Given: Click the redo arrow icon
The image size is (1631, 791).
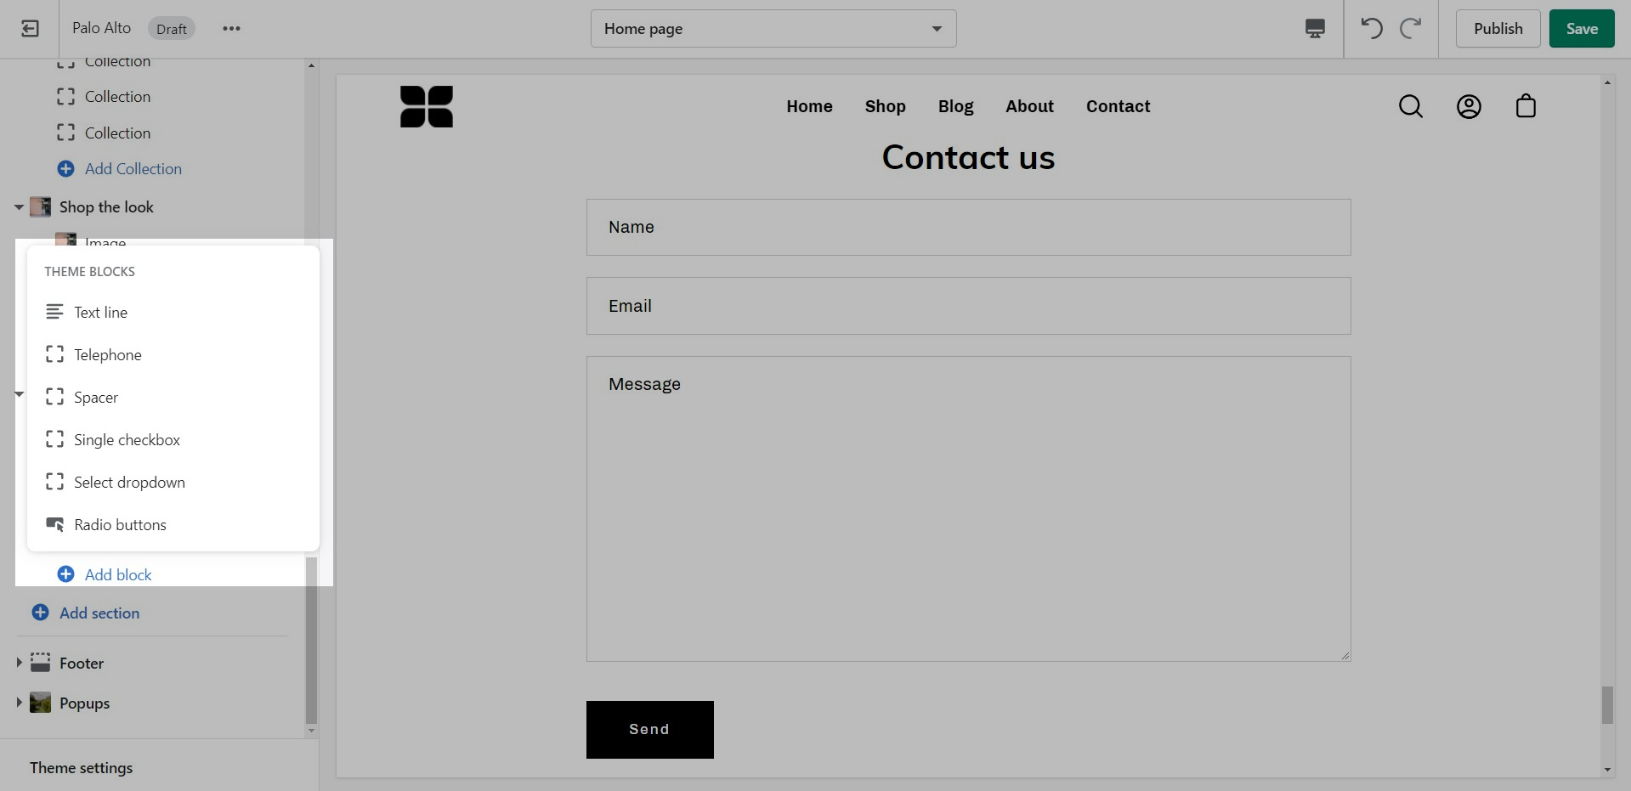Looking at the screenshot, I should (x=1411, y=29).
